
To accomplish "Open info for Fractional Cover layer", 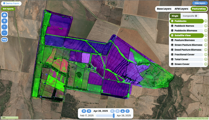I will pos(206,55).
